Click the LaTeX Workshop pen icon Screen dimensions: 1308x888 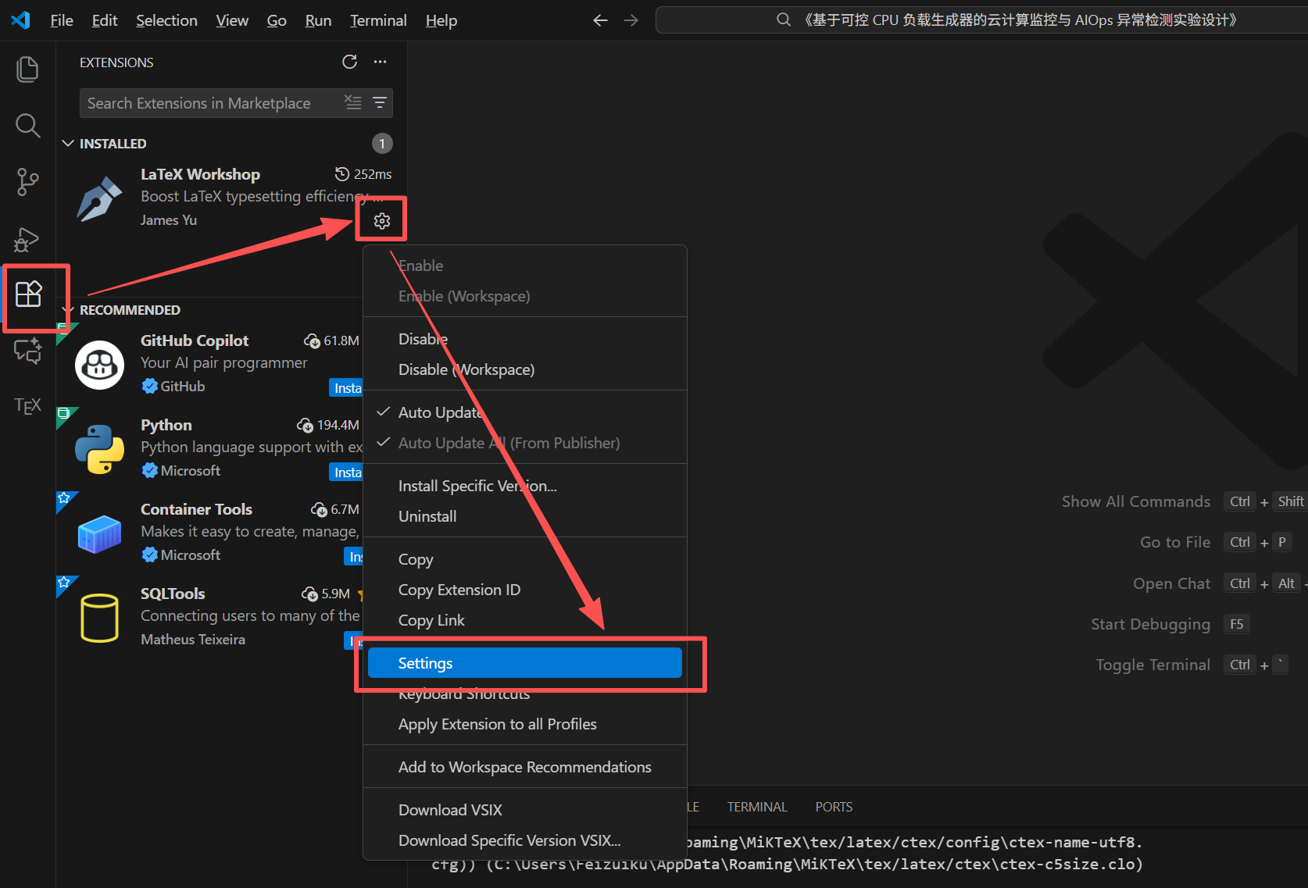pyautogui.click(x=99, y=198)
